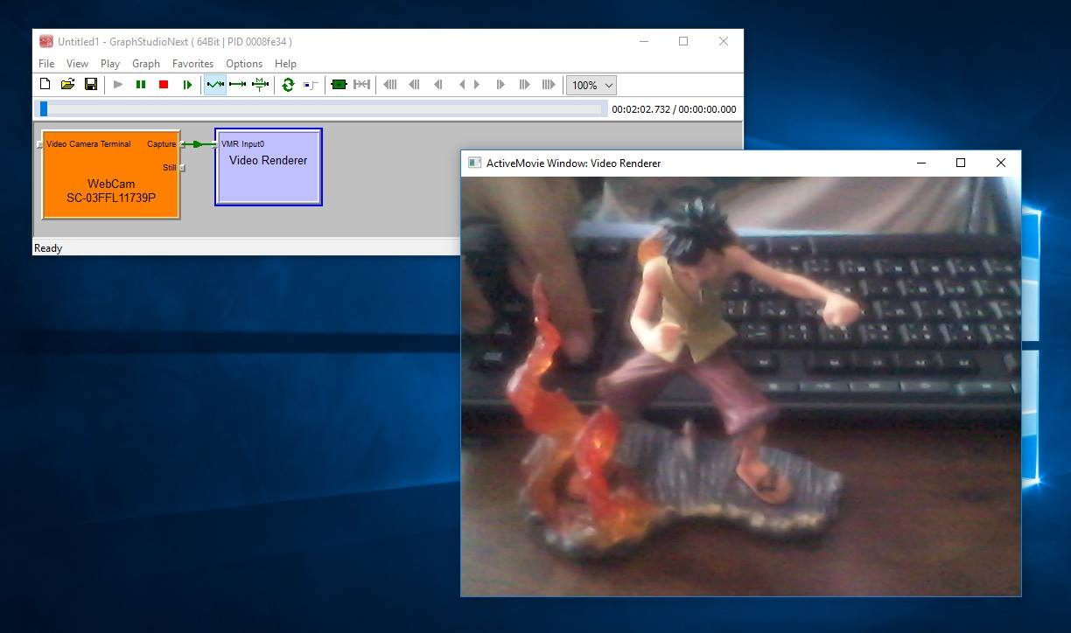Seek forward with the two-bar right arrow icon
The image size is (1071, 633).
click(524, 85)
